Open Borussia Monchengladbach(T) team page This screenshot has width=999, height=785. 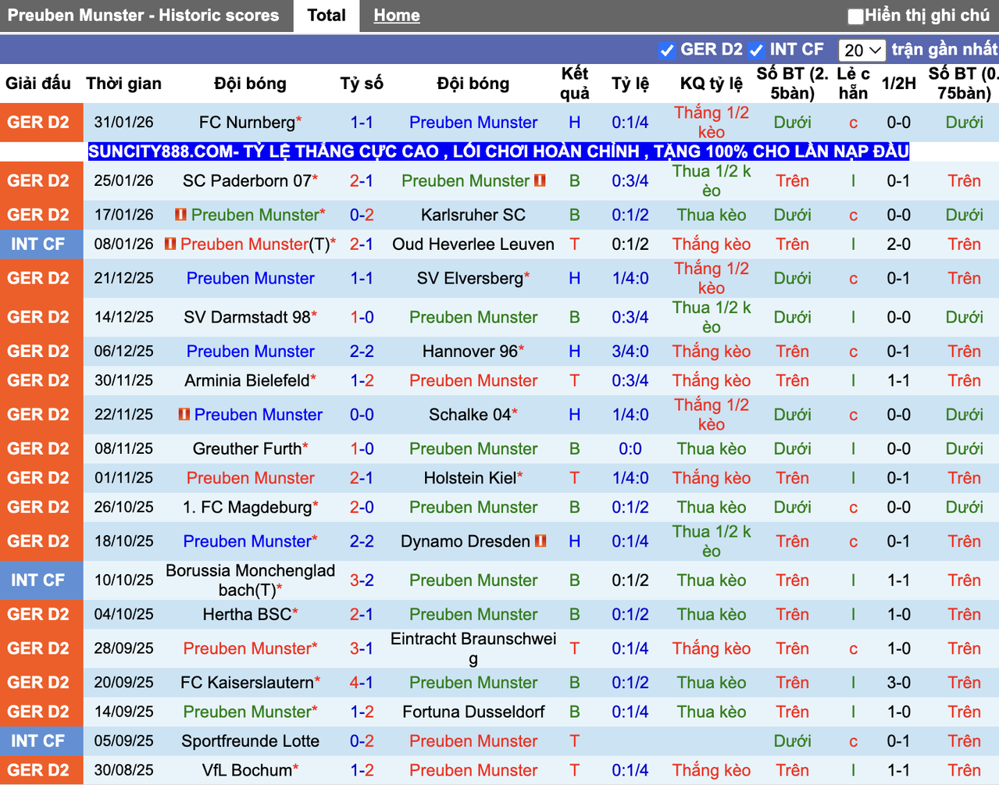(250, 580)
